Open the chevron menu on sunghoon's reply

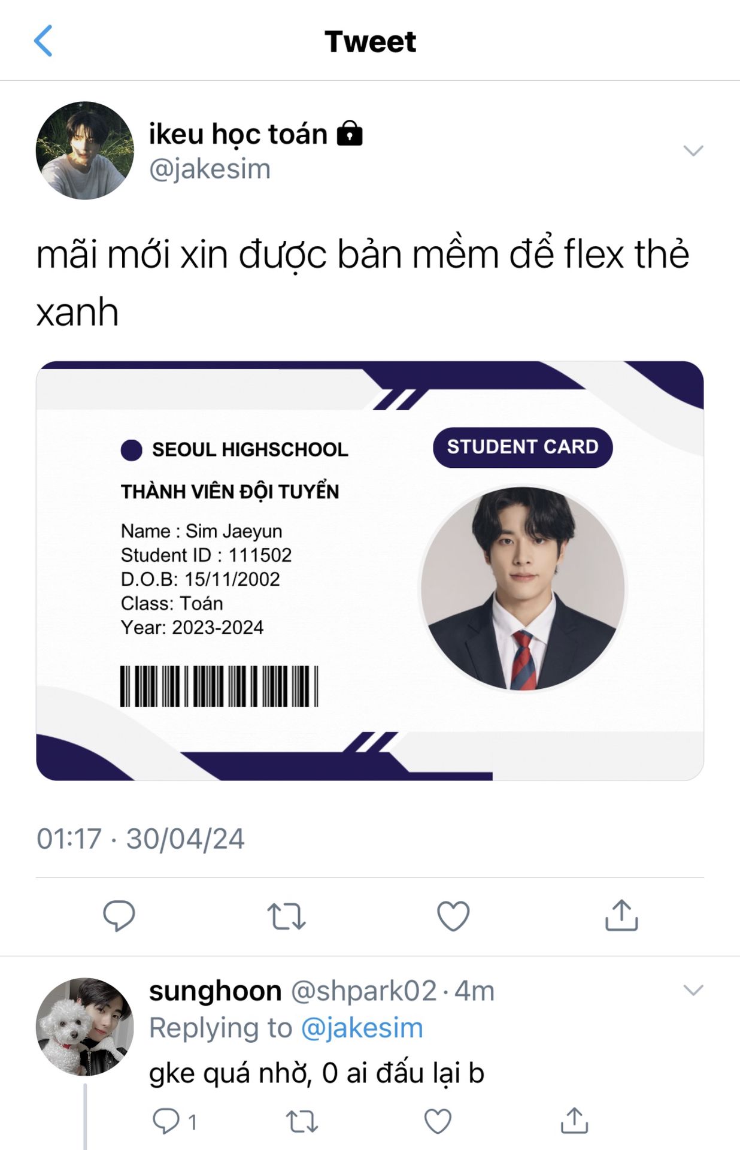(693, 990)
